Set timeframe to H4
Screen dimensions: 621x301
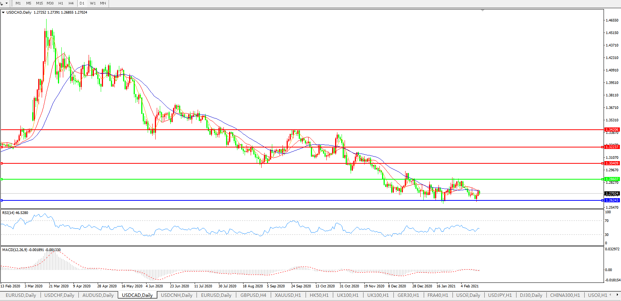point(71,3)
